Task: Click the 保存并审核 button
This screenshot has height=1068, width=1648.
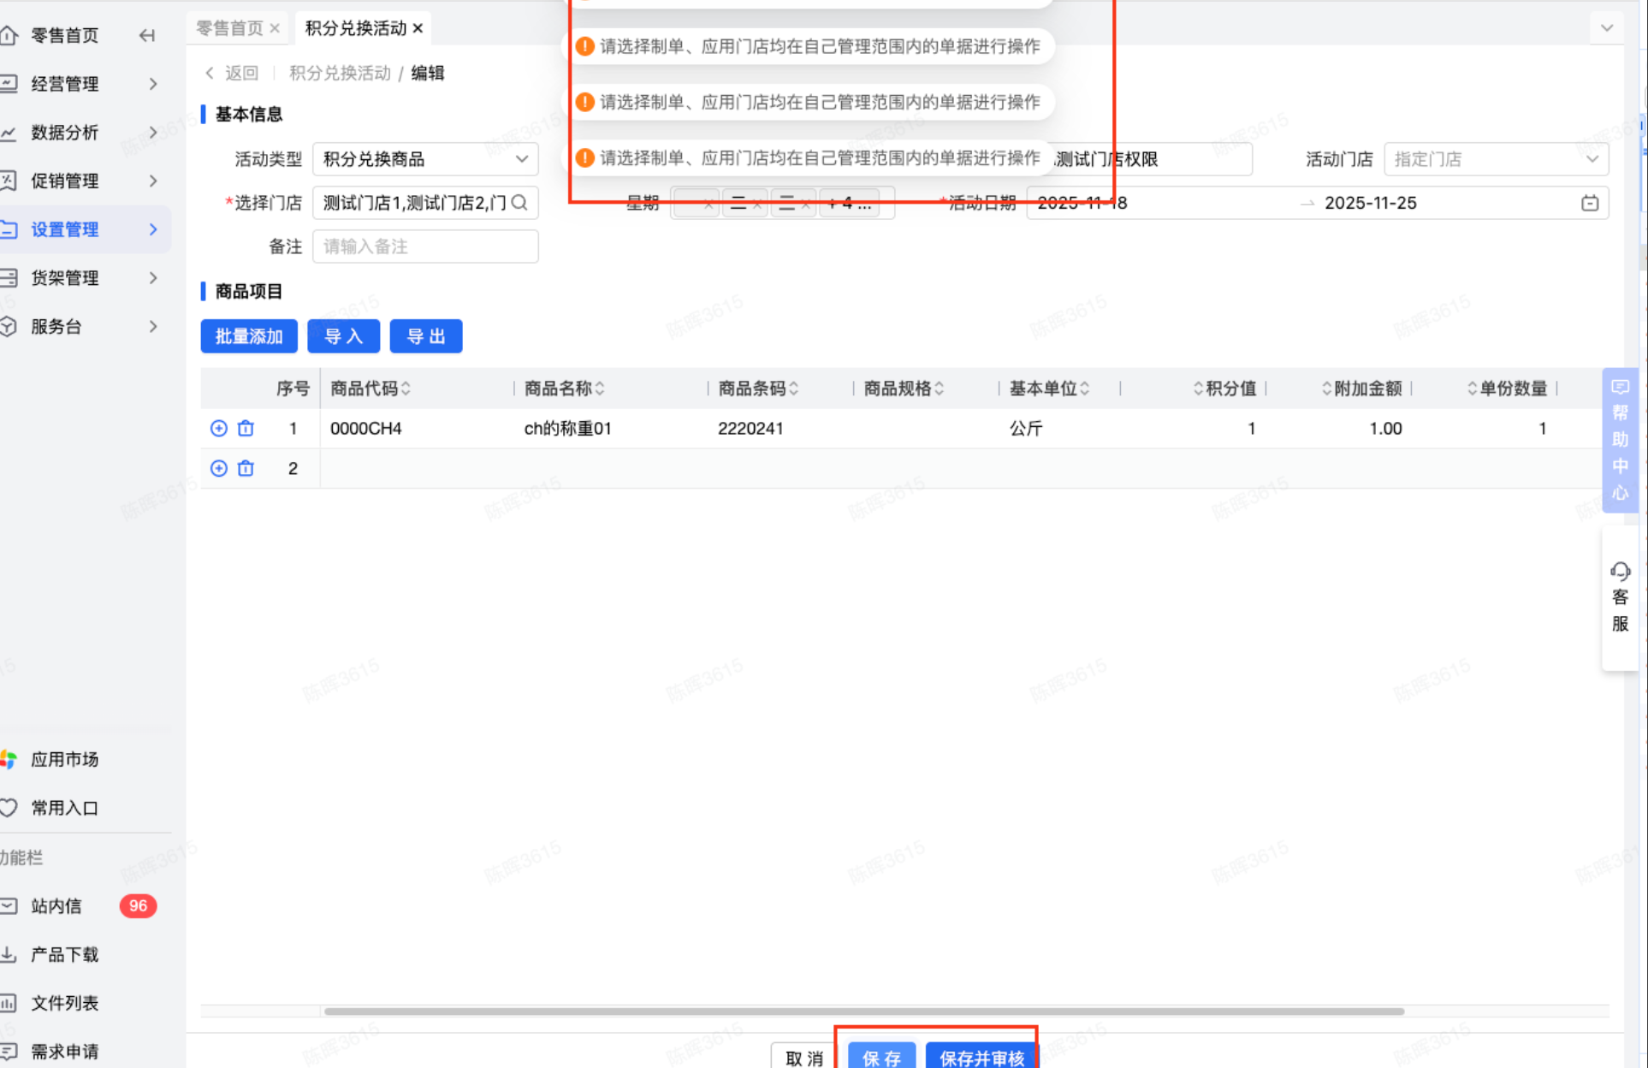Action: pos(981,1058)
